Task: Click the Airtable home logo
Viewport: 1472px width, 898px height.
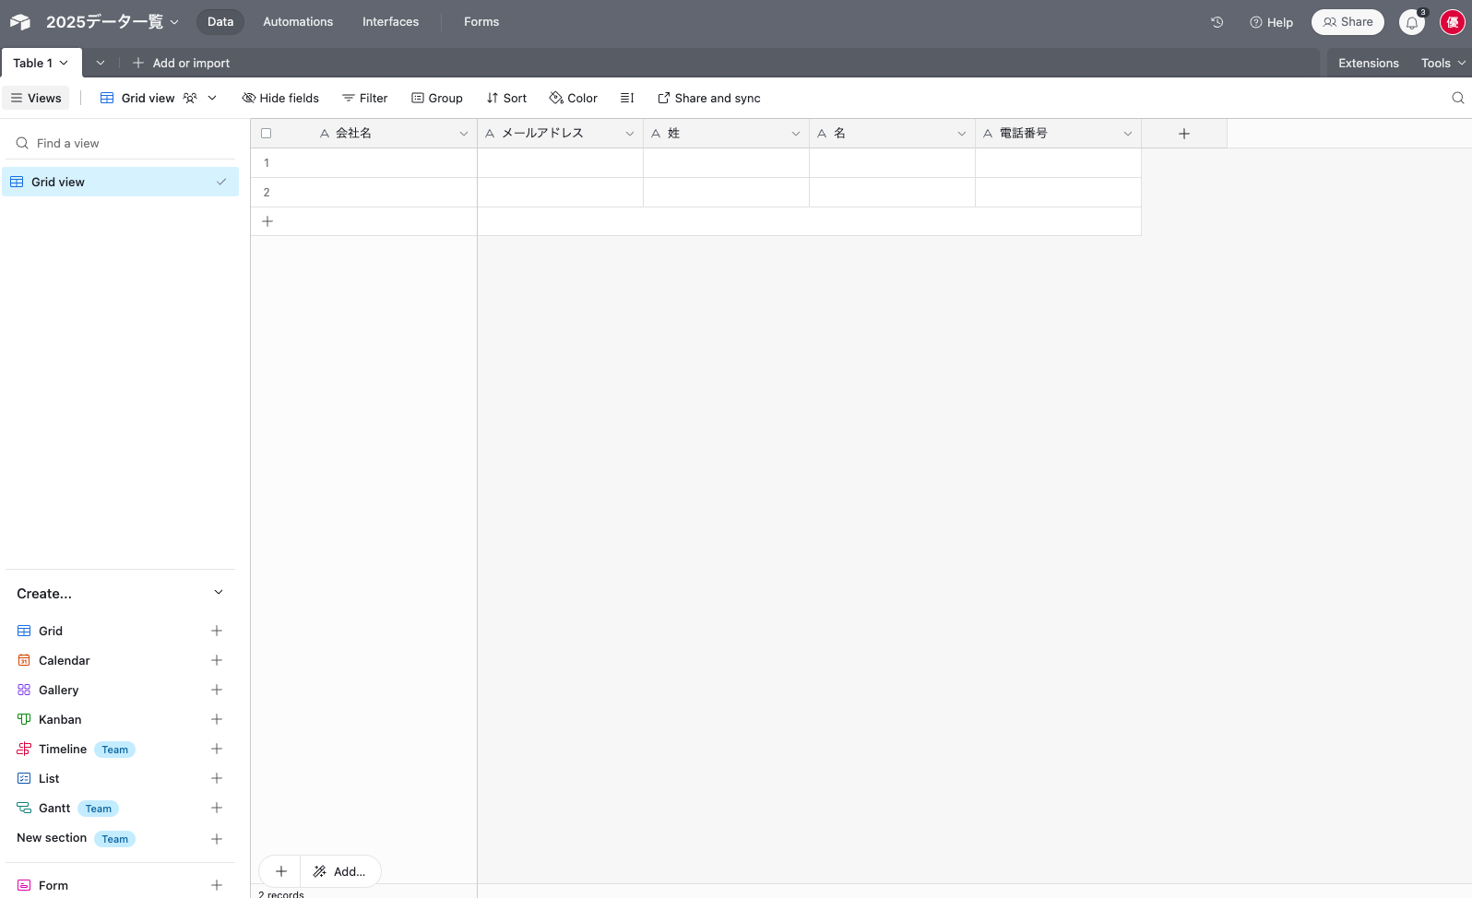Action: point(20,22)
